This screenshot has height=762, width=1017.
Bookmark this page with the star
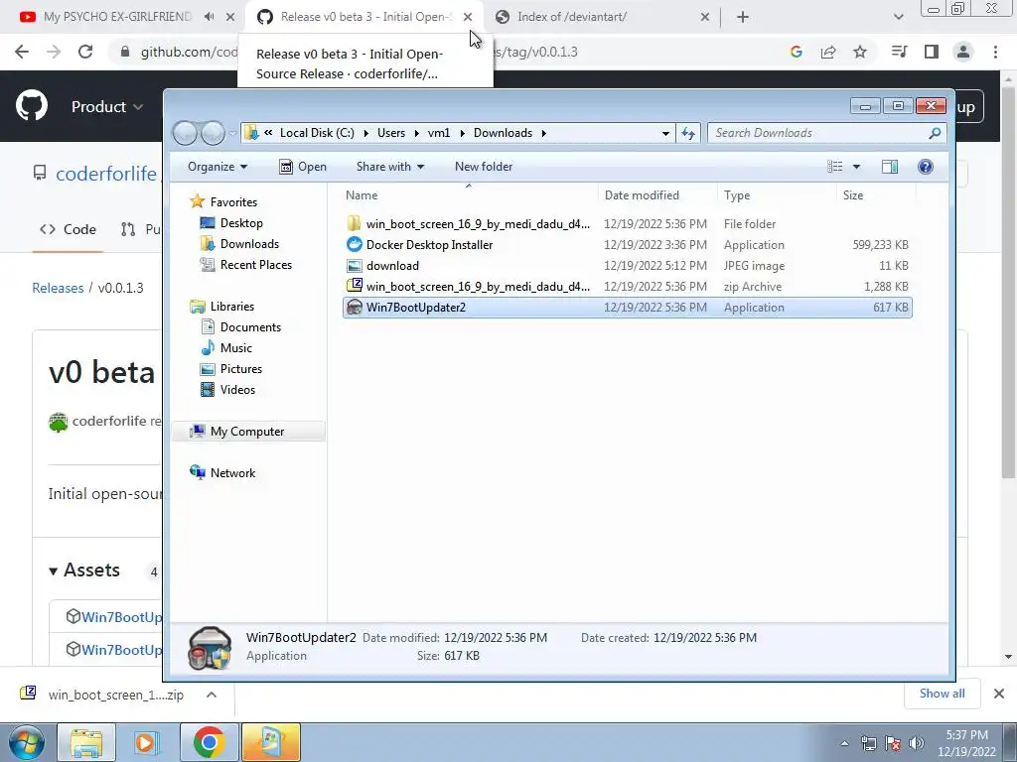pyautogui.click(x=860, y=52)
